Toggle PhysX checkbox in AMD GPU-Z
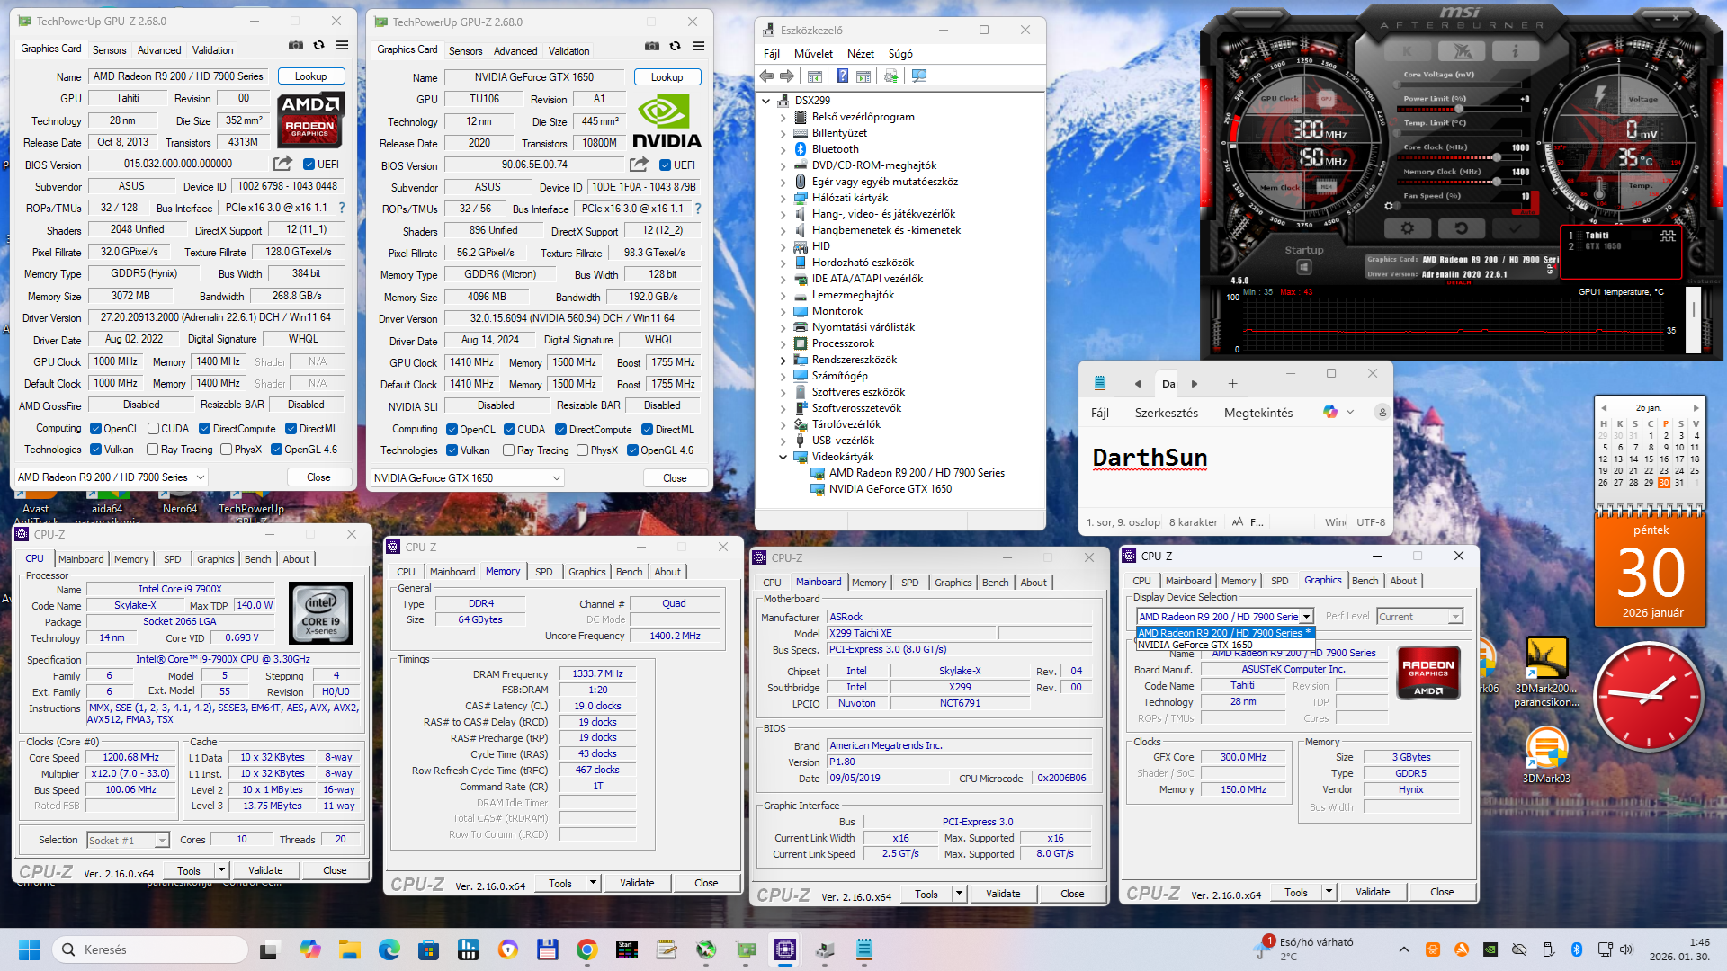Image resolution: width=1727 pixels, height=971 pixels. [227, 450]
